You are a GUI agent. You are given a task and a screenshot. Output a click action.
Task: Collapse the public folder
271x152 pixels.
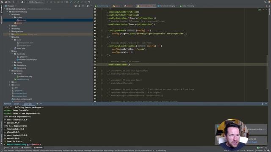pyautogui.click(x=10, y=37)
